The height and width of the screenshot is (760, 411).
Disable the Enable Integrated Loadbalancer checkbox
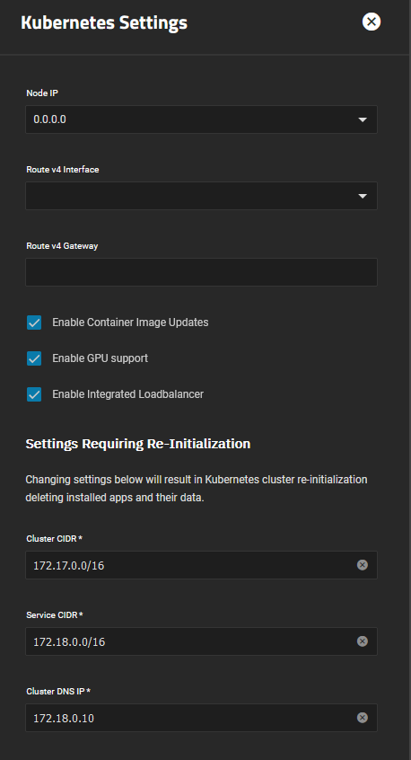coord(34,394)
